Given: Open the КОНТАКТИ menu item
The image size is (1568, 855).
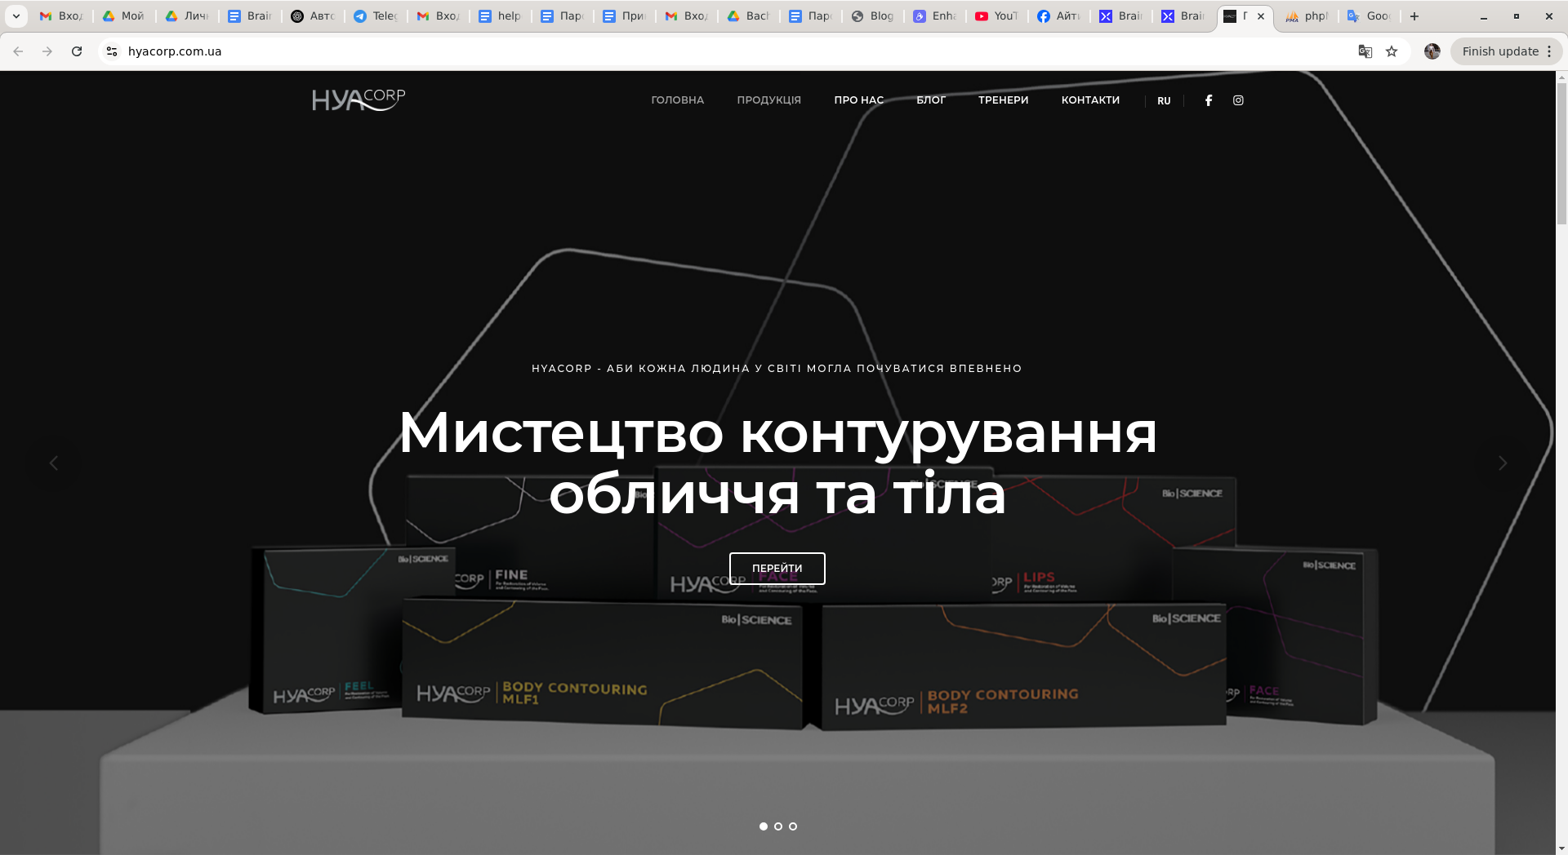Looking at the screenshot, I should tap(1090, 100).
